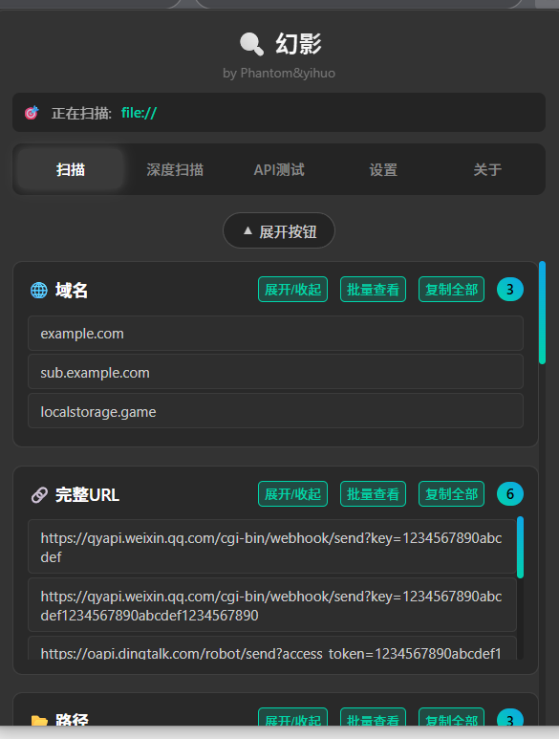Viewport: 559px width, 739px height.
Task: Click the count badge 6 for 完整URL
Action: click(510, 493)
